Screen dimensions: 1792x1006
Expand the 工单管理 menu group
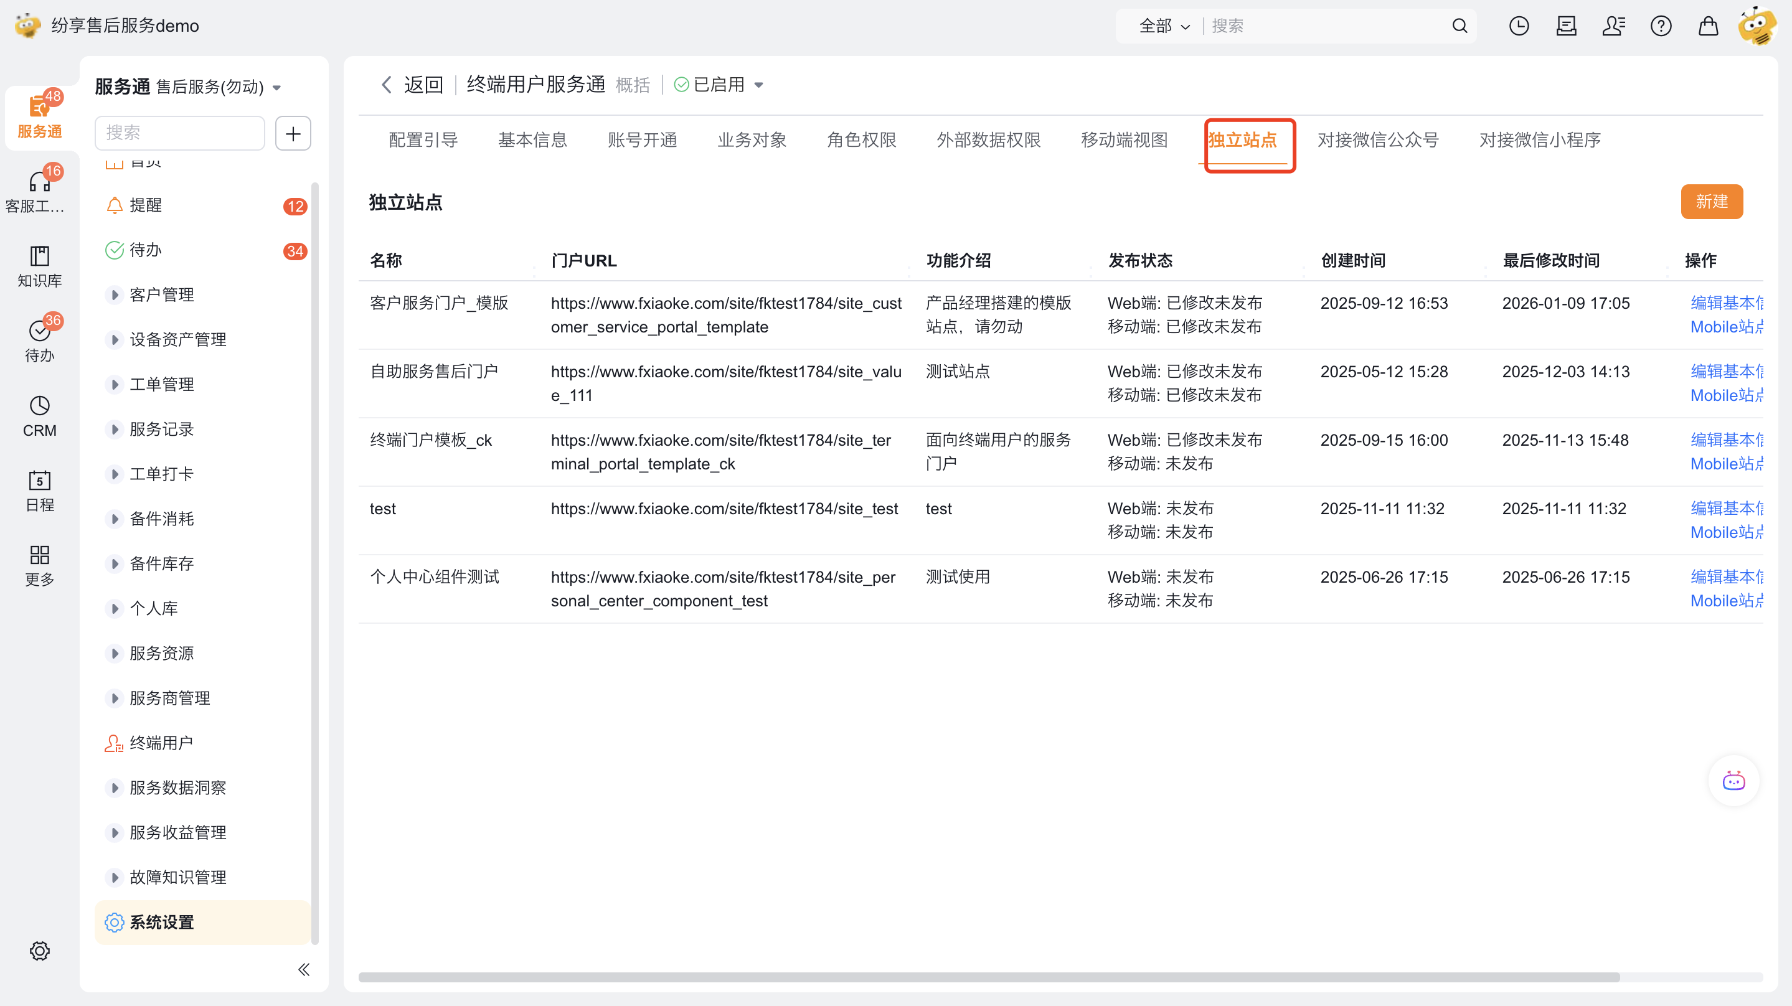point(115,385)
